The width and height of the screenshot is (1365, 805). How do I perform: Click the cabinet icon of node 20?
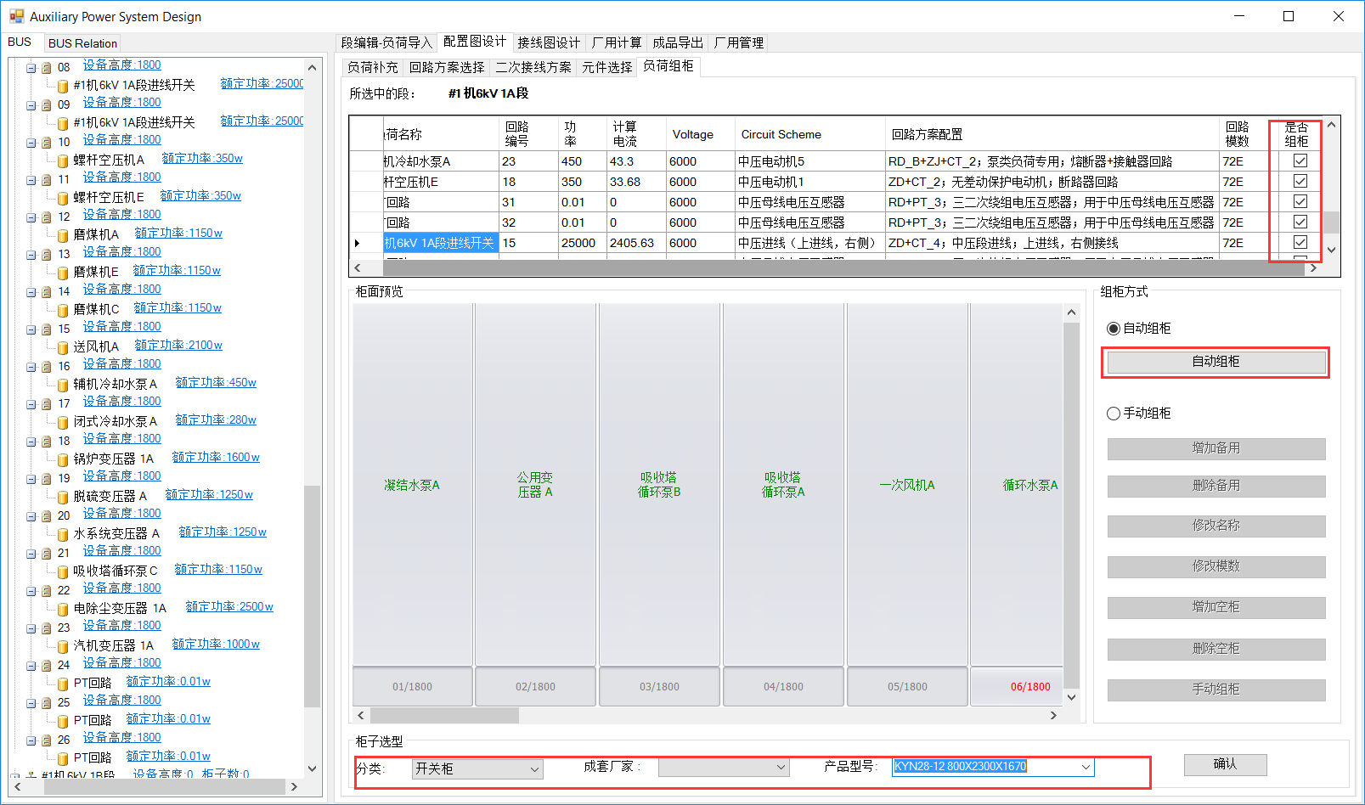[47, 516]
